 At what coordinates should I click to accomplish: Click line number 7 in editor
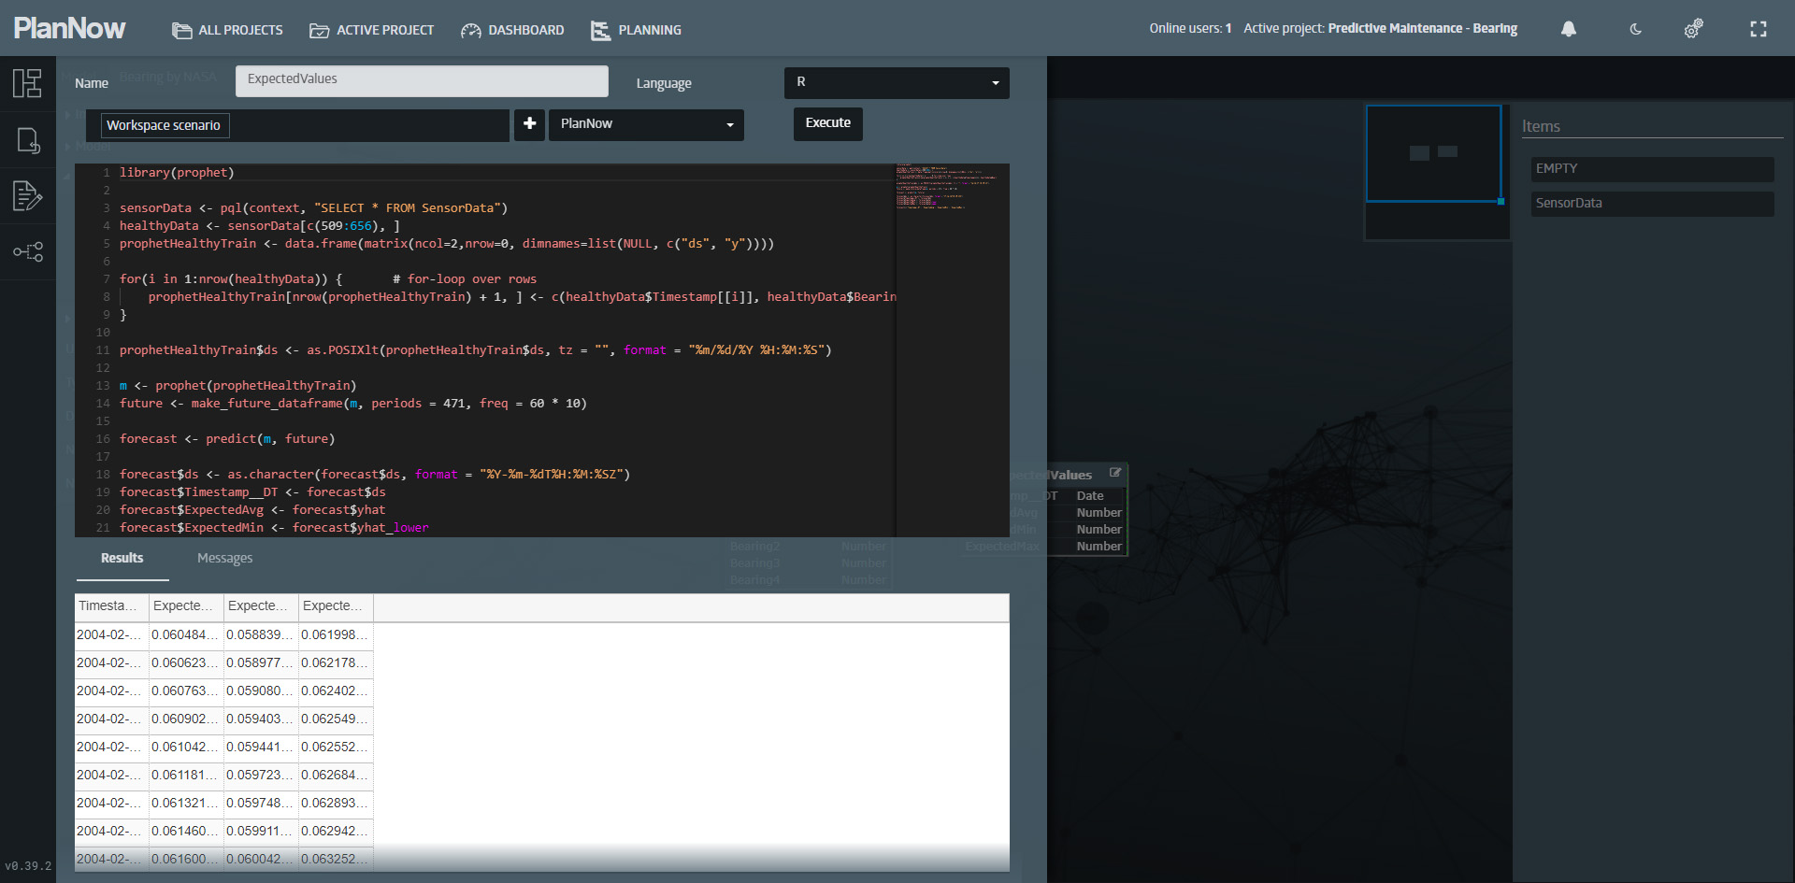click(x=107, y=279)
